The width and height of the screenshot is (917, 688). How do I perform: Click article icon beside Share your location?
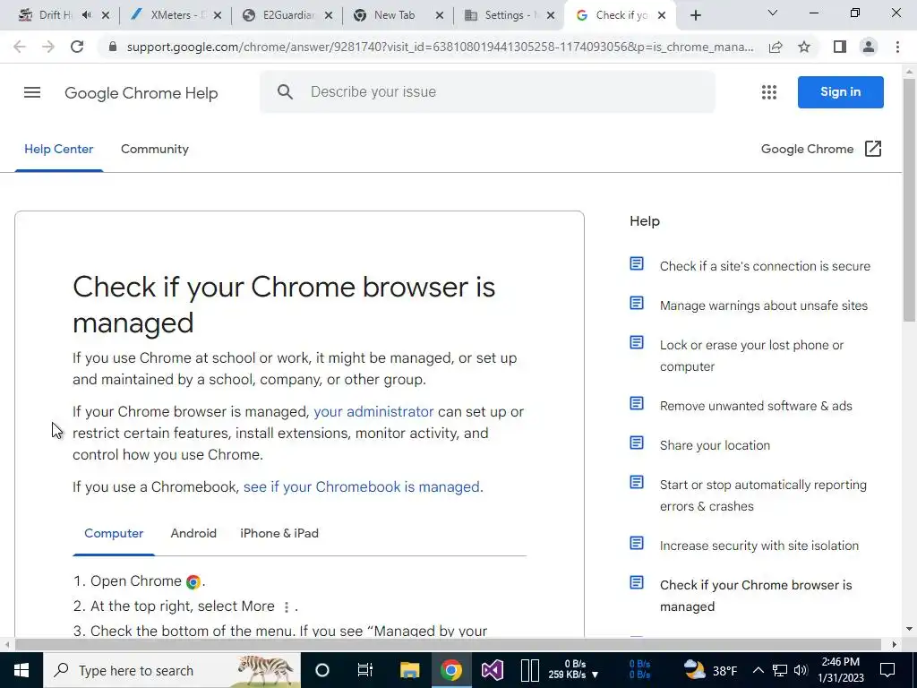click(x=637, y=443)
